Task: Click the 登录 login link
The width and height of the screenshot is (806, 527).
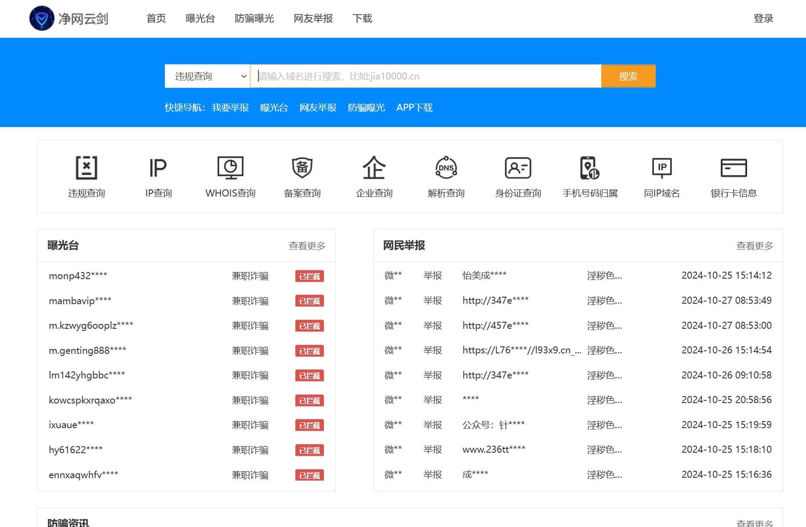Action: coord(763,18)
